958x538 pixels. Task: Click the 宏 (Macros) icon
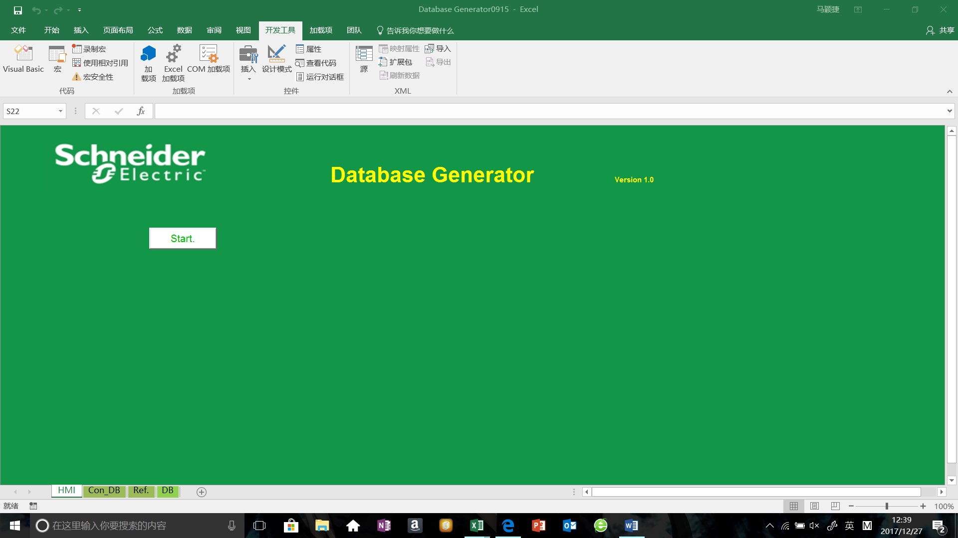click(x=57, y=59)
